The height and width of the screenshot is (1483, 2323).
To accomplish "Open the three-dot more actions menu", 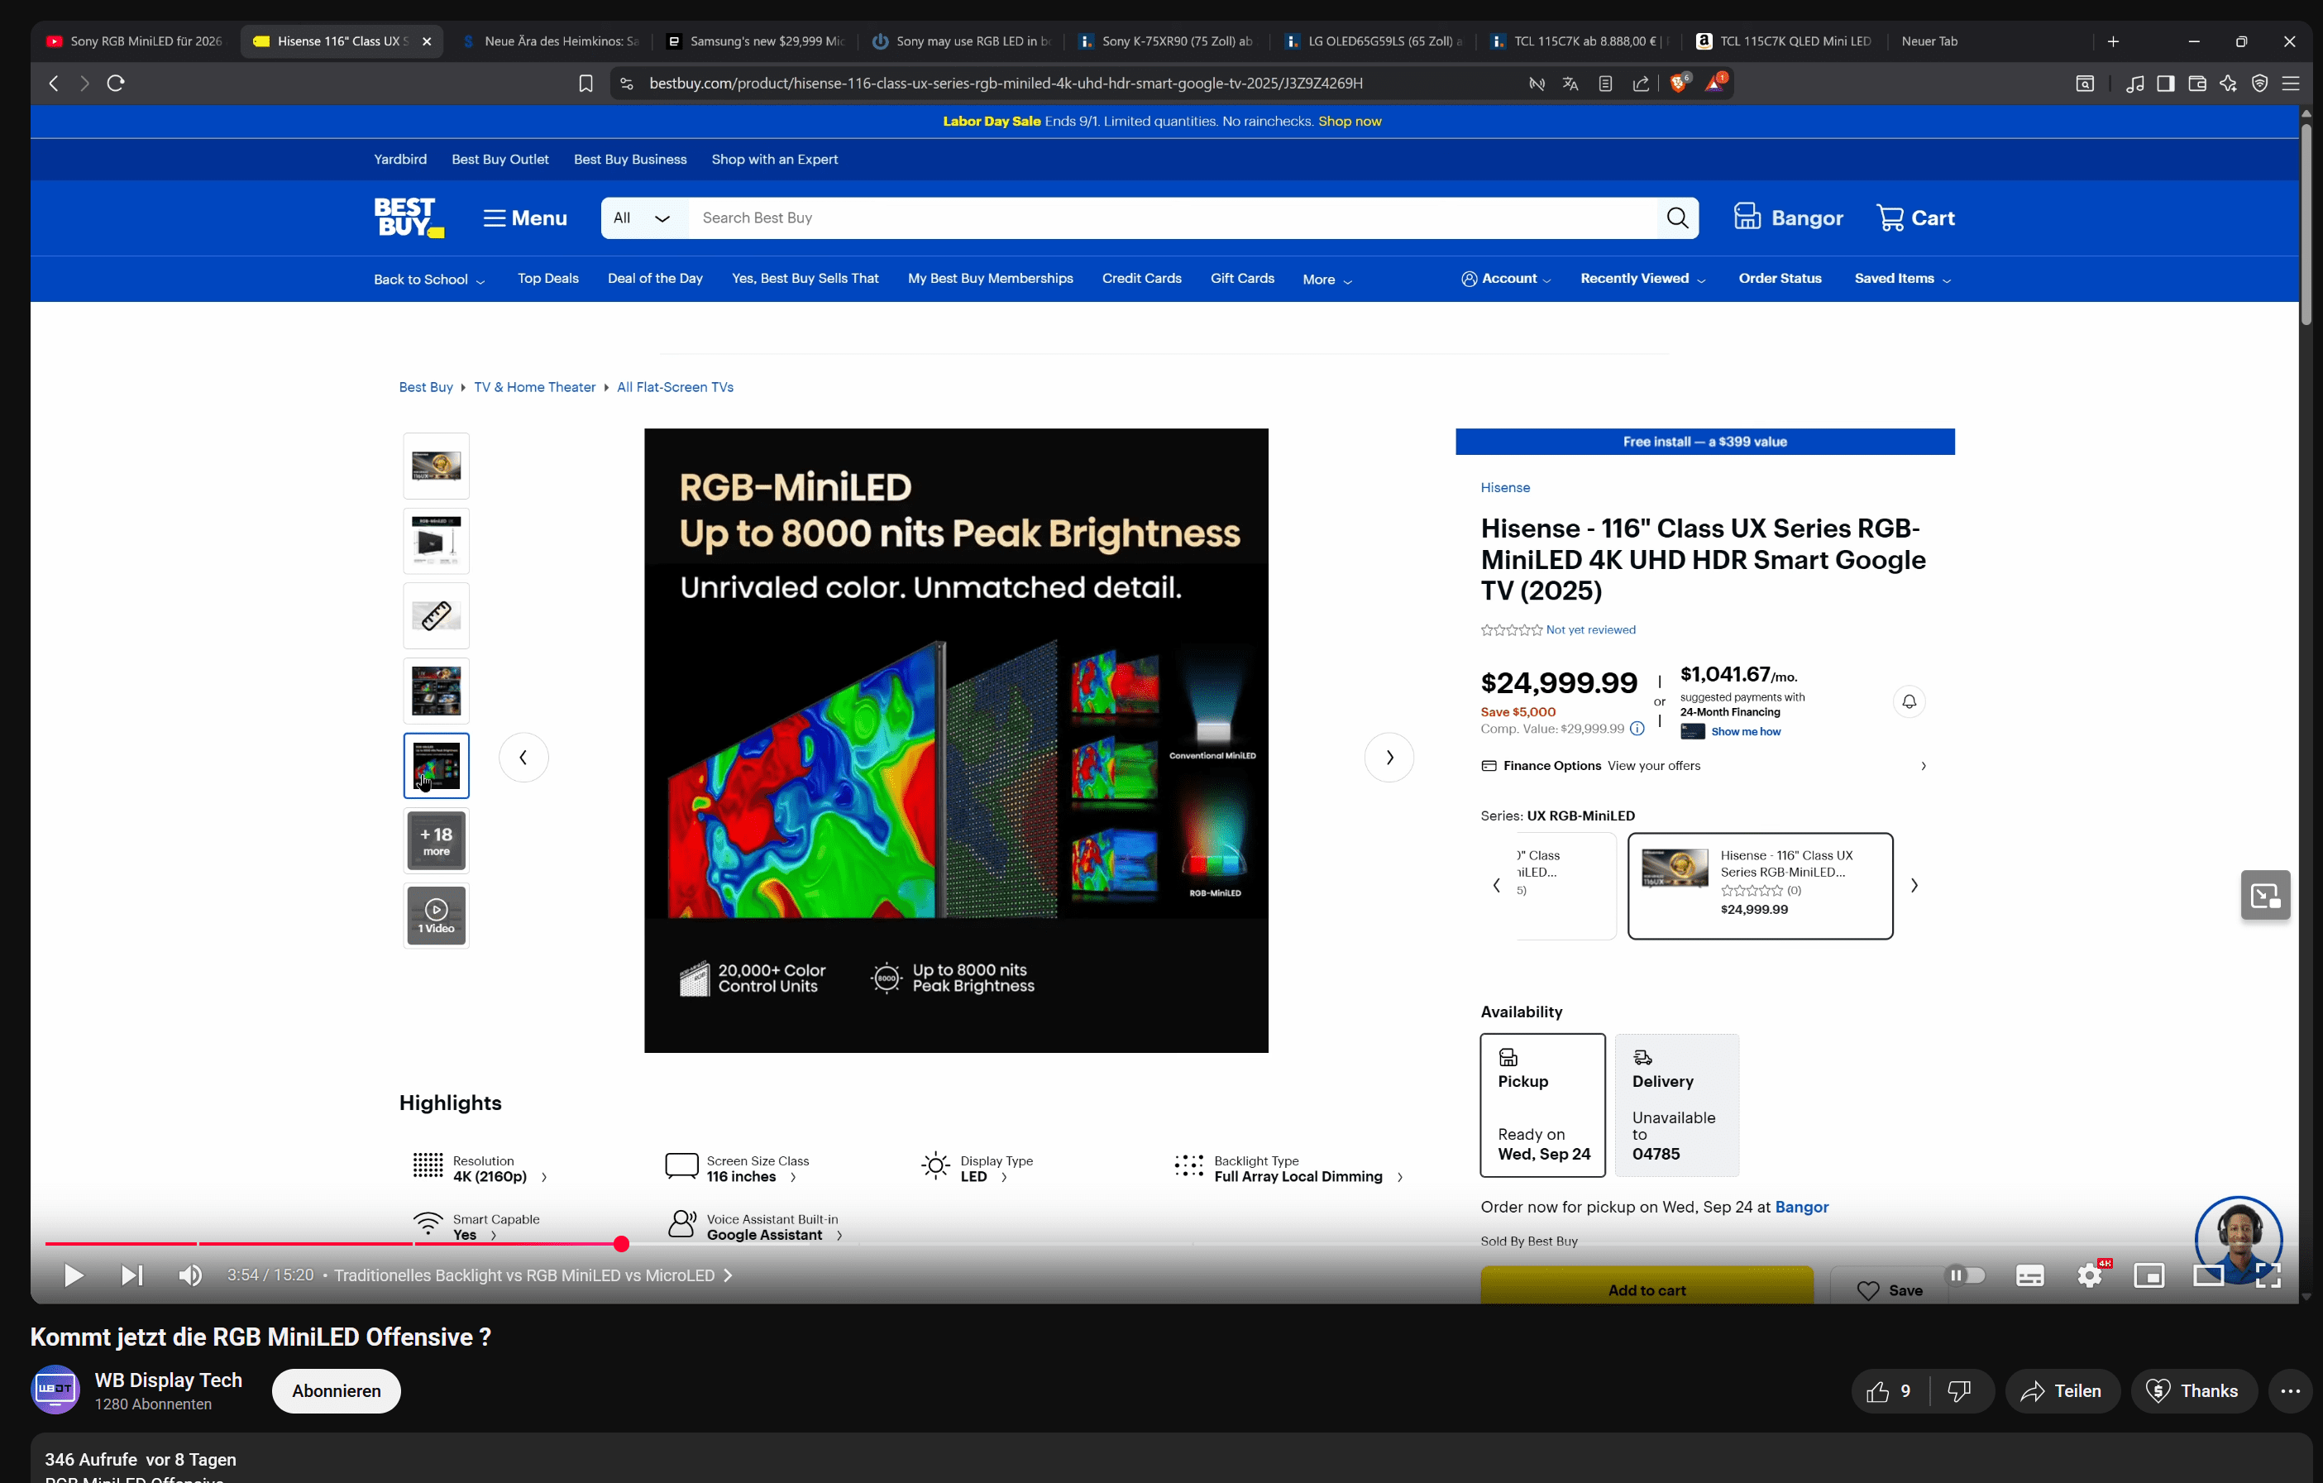I will coord(2290,1390).
